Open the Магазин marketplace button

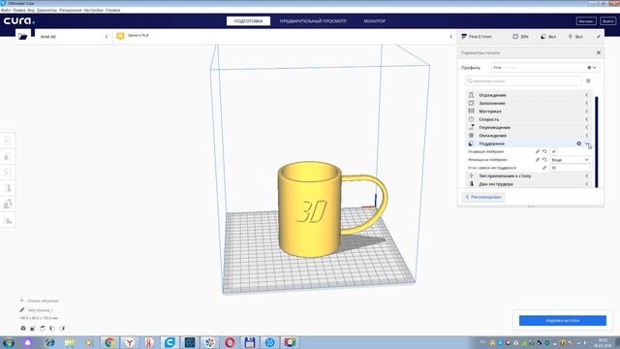(x=586, y=21)
